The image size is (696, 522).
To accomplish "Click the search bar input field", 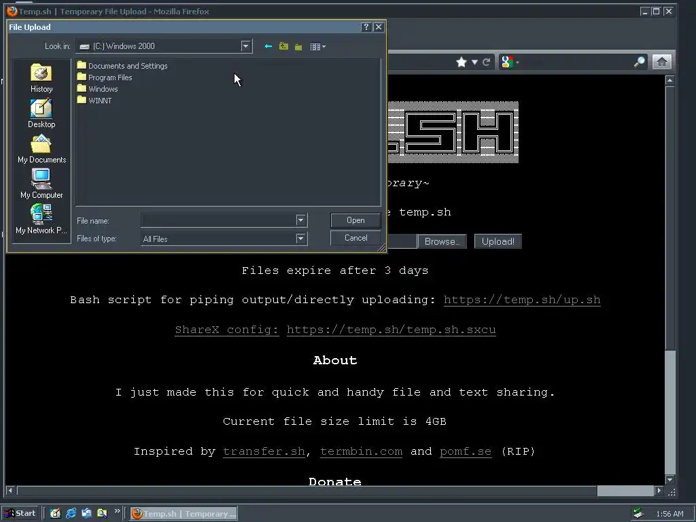I will coord(576,62).
